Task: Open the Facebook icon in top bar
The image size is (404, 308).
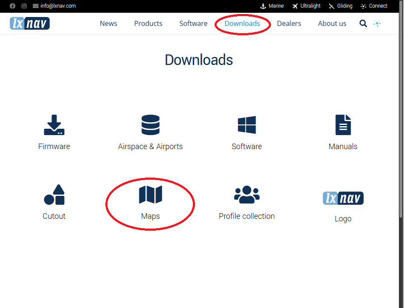Action: pyautogui.click(x=13, y=6)
